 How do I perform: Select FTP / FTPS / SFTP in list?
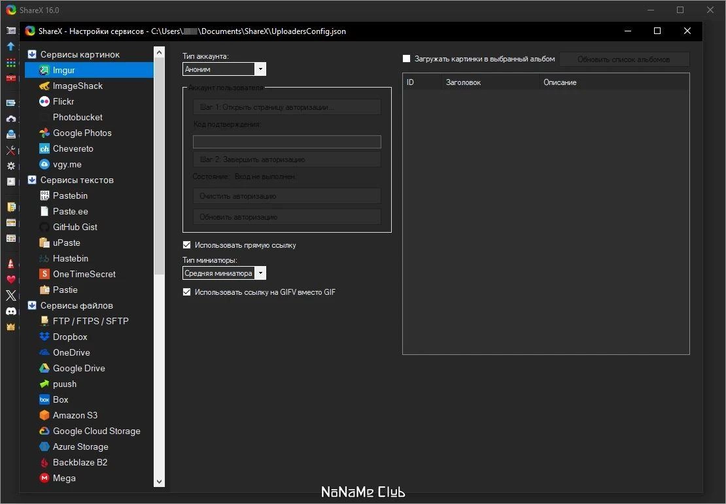click(91, 321)
